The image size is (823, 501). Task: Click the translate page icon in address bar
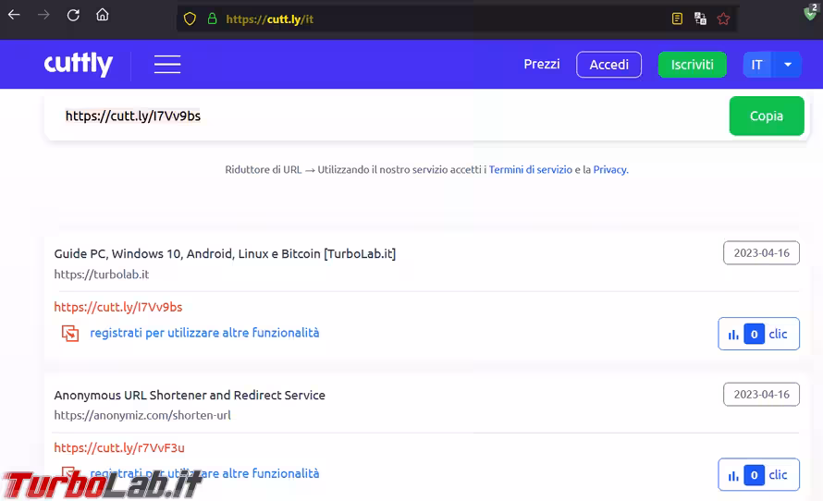pos(700,18)
